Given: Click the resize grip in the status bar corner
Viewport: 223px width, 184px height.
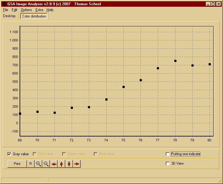Looking at the screenshot, I should tap(220, 181).
